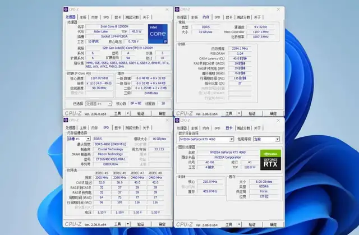Click 验证 button in memory window
This screenshot has width=359, height=235.
tap(252, 113)
